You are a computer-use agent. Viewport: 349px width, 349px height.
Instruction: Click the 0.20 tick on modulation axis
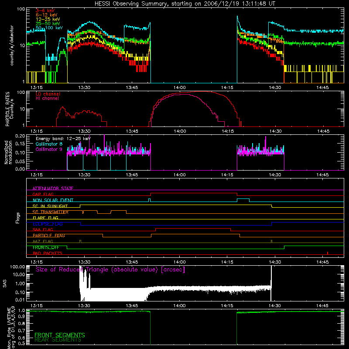[20, 136]
